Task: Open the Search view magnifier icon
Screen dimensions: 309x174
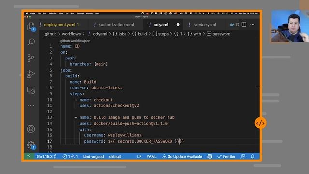Action: (31, 42)
